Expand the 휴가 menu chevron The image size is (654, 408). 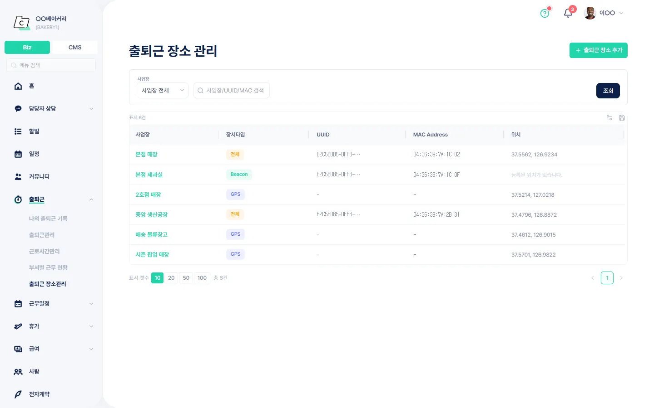91,326
